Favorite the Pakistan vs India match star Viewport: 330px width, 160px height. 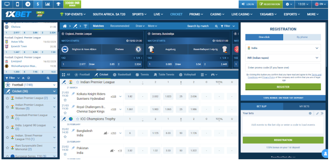65,154
